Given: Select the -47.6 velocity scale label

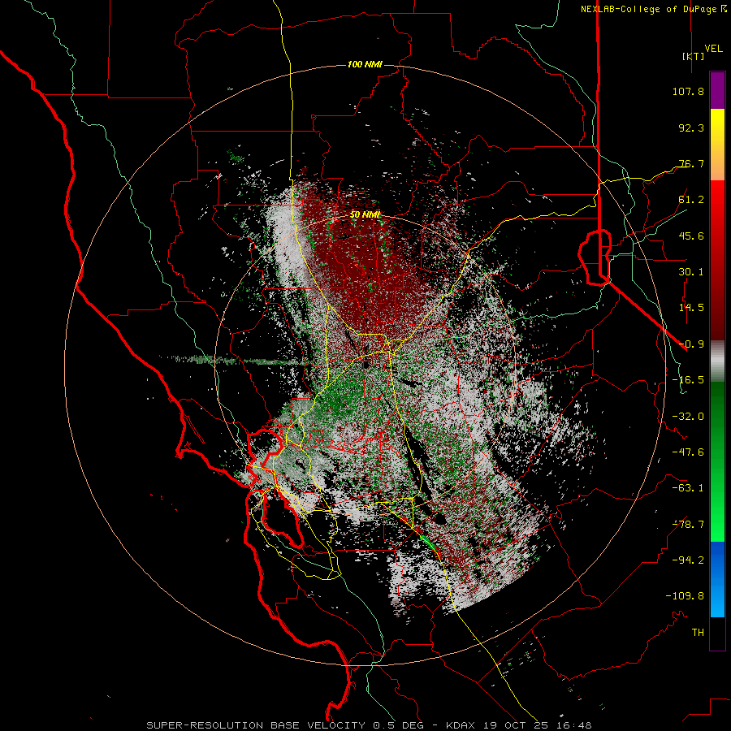Looking at the screenshot, I should [x=688, y=452].
